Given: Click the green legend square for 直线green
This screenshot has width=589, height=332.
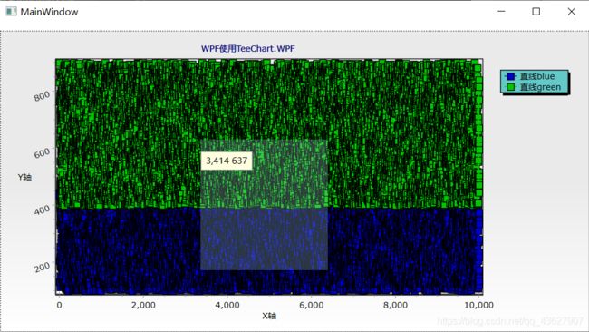Looking at the screenshot, I should coord(510,87).
